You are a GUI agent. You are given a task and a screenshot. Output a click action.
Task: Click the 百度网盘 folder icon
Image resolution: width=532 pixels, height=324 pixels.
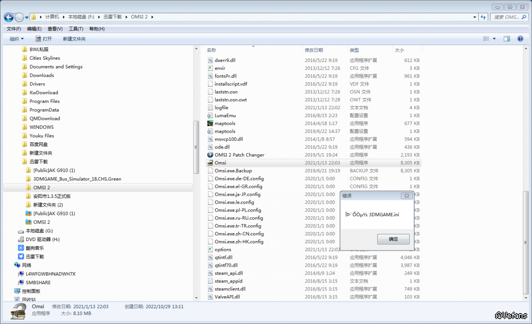tap(25, 144)
